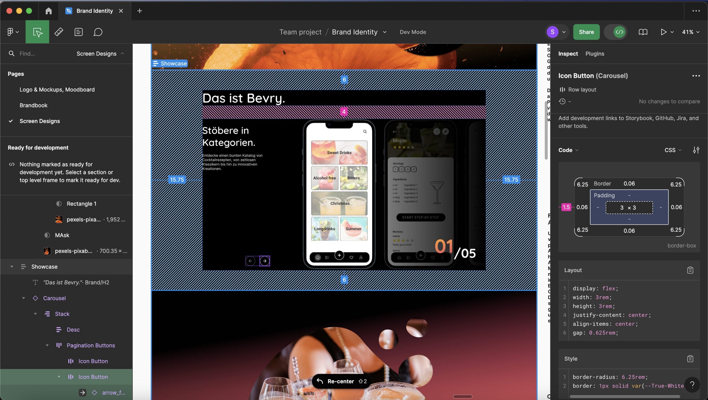
Task: Open the Code section dropdown
Action: click(x=568, y=150)
